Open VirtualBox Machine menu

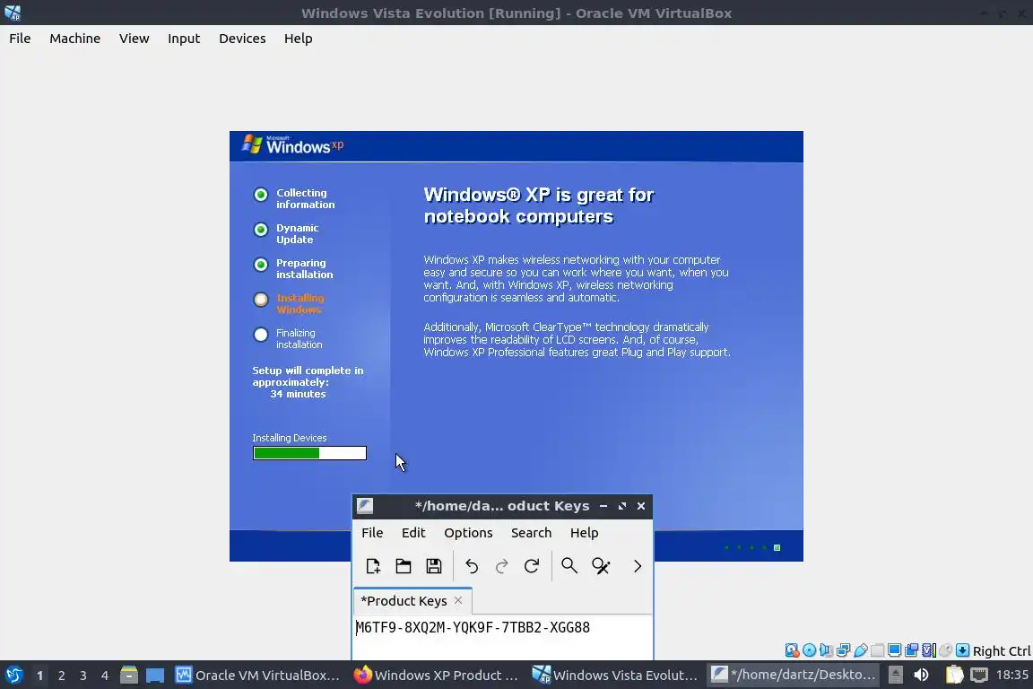pyautogui.click(x=75, y=39)
